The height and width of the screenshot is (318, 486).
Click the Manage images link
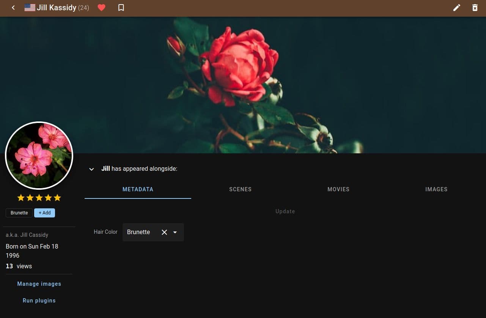coord(39,283)
